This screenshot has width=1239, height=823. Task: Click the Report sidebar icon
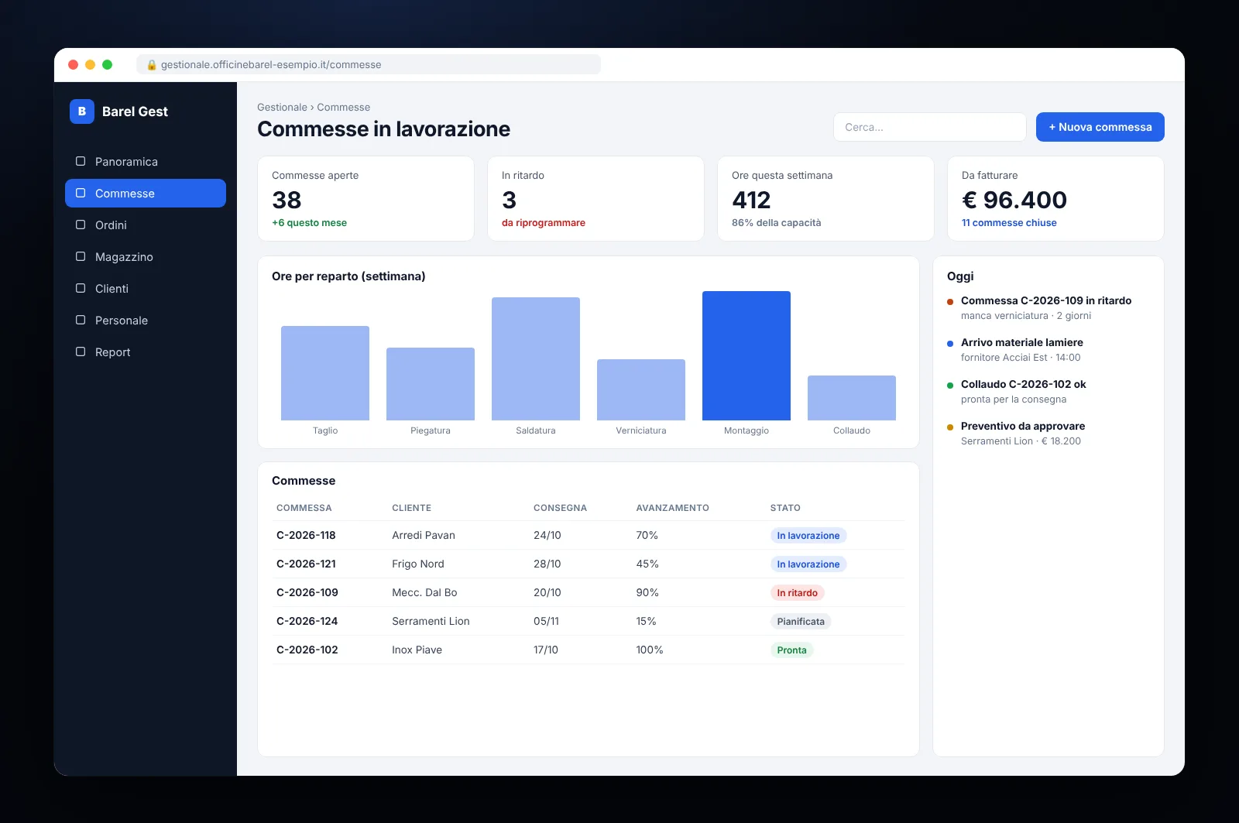click(81, 351)
